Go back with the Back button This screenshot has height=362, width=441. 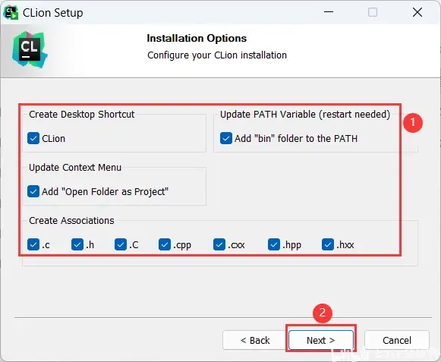point(255,340)
